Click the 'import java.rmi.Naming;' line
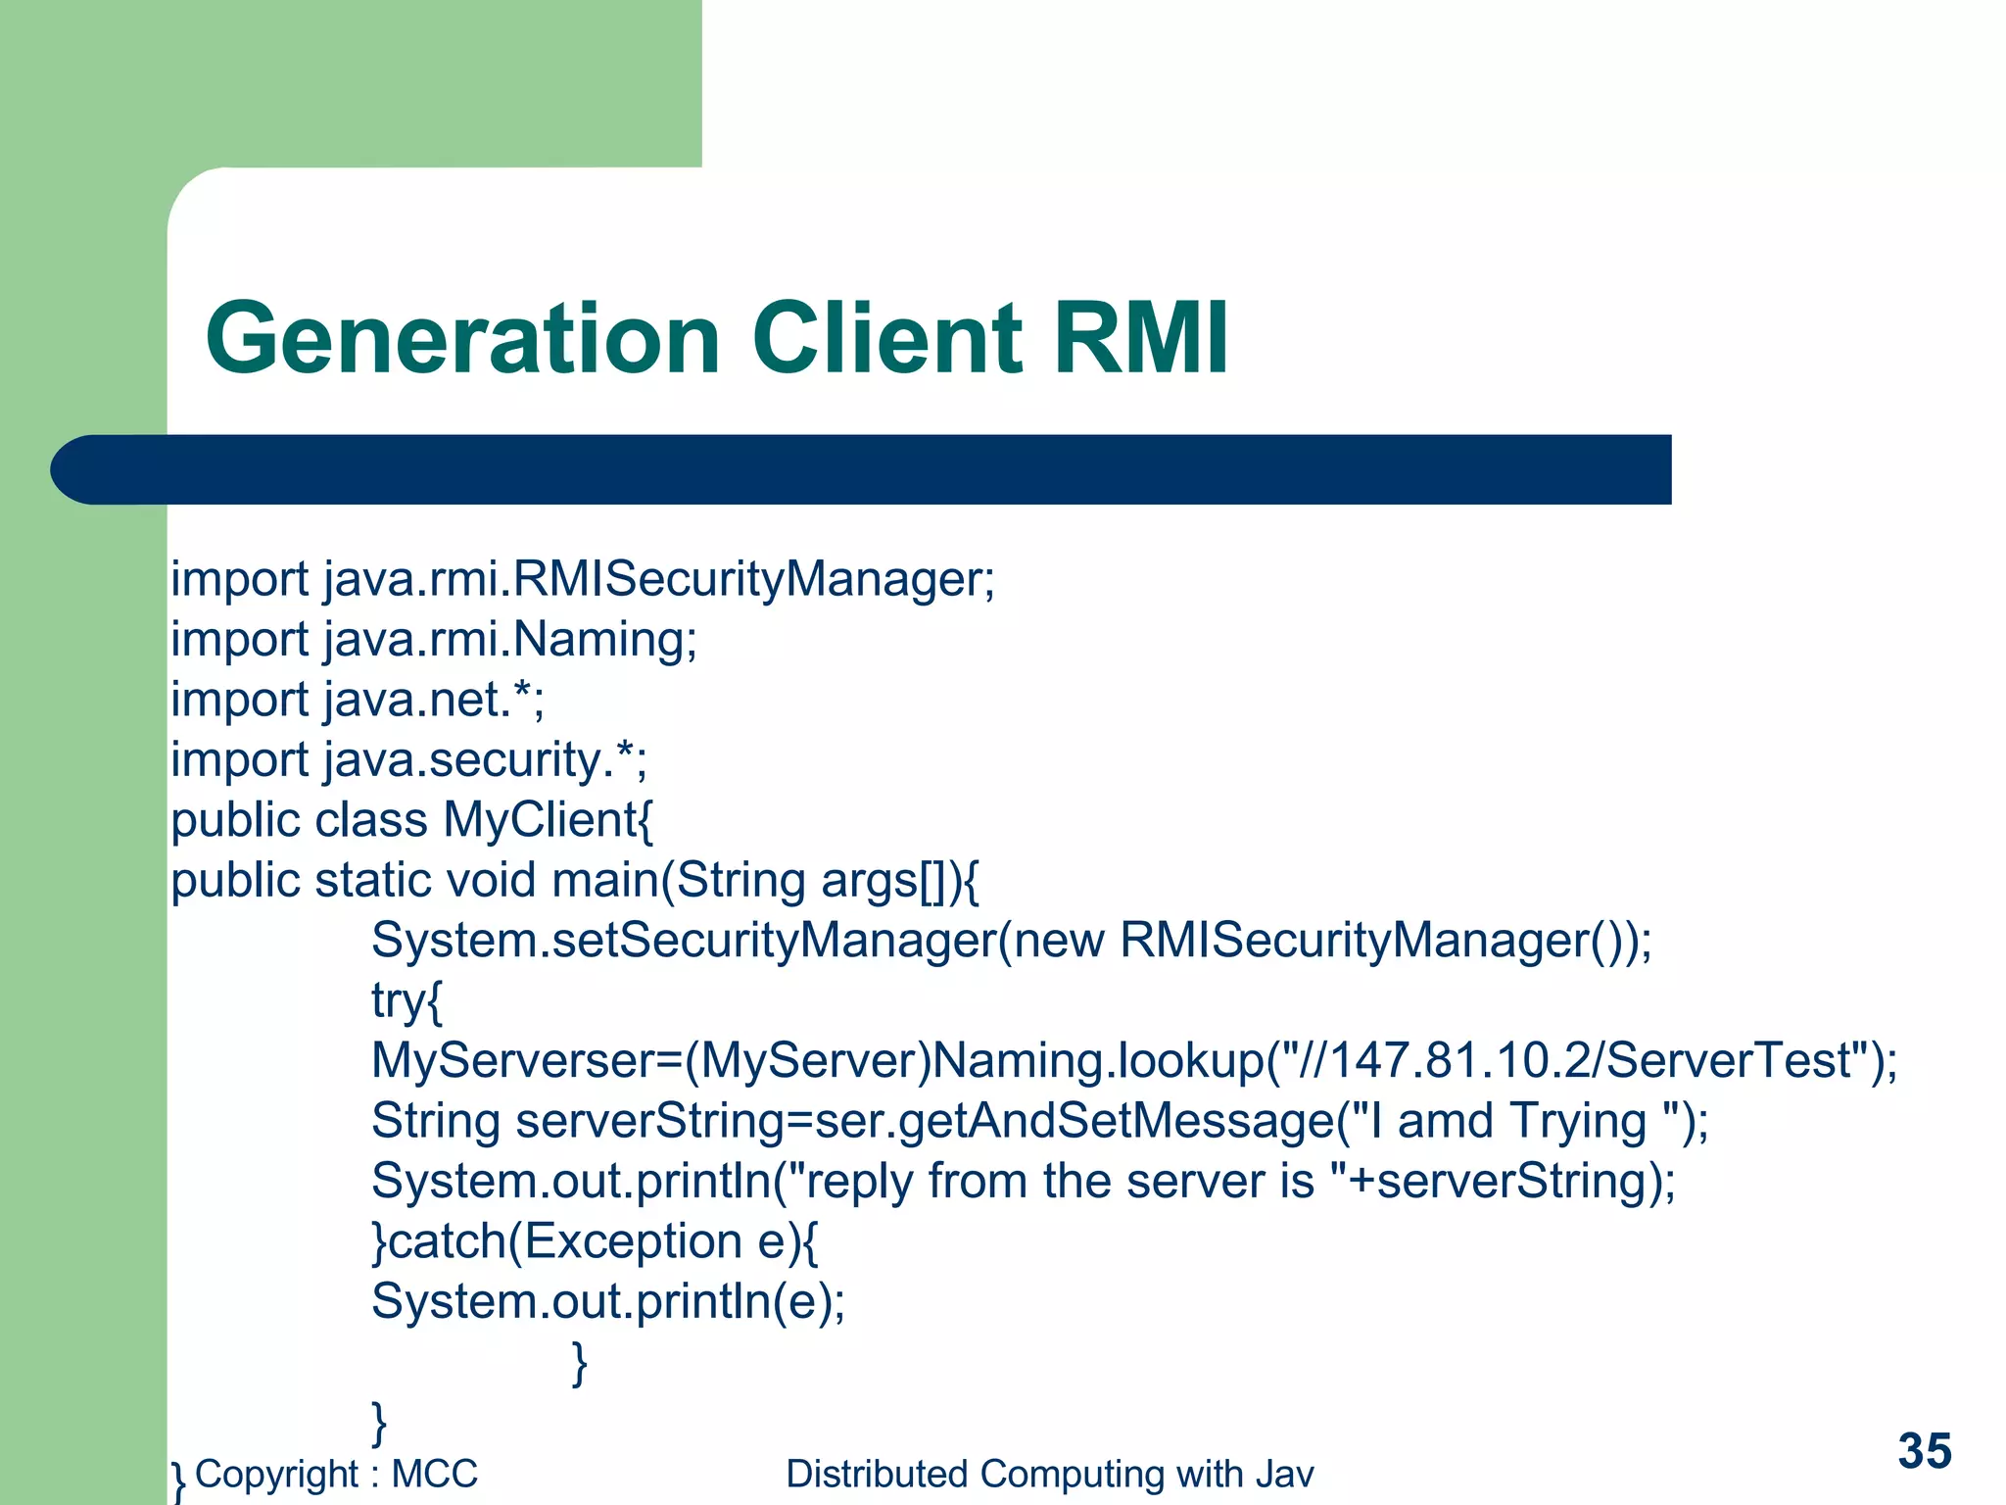This screenshot has height=1505, width=2006. 434,639
